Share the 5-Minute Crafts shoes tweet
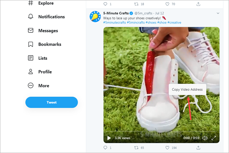Screen dimensions: 229x153 [x=198, y=148]
